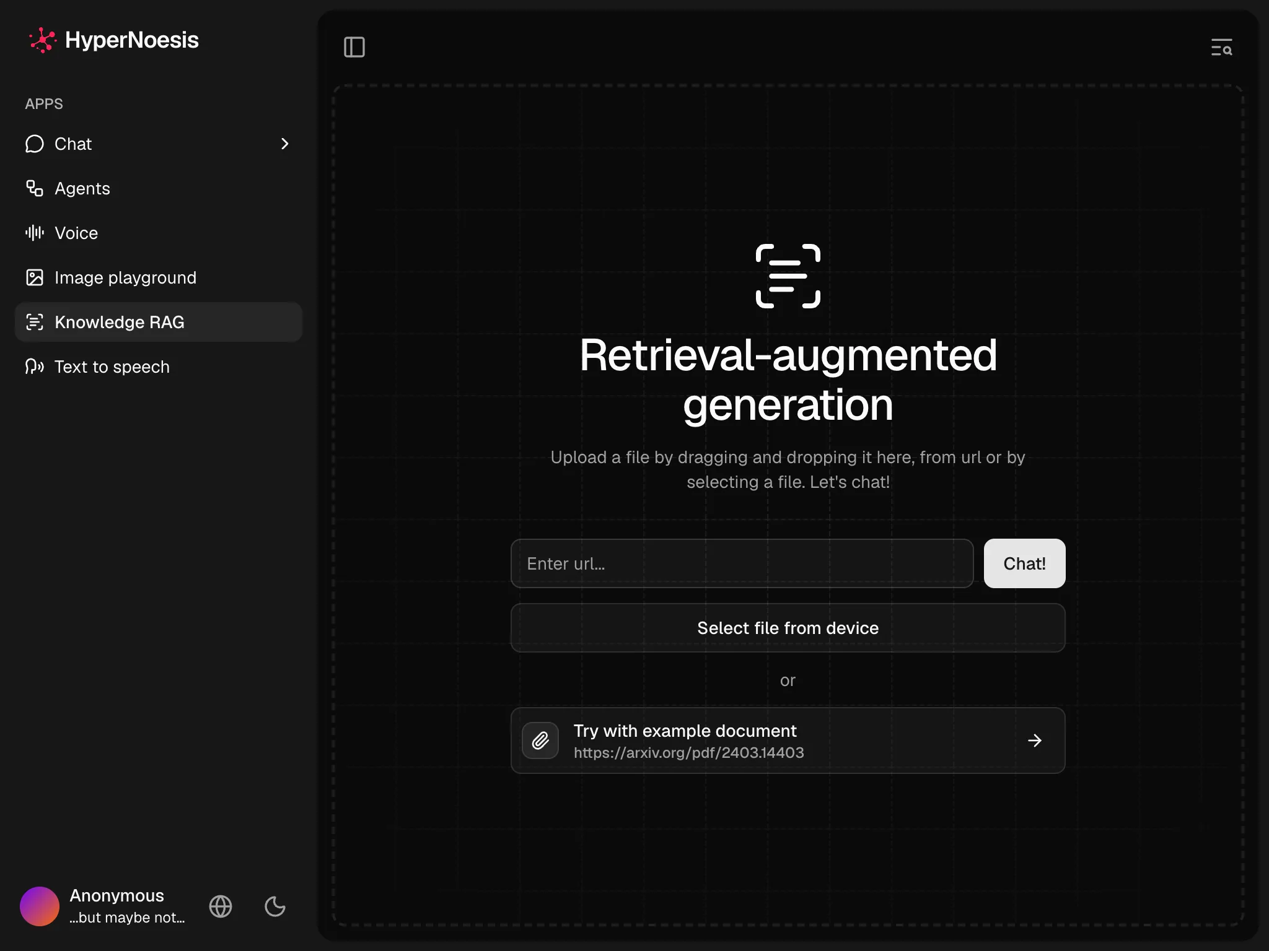Viewport: 1269px width, 951px height.
Task: Click the Chat speech bubble icon
Action: tap(35, 144)
